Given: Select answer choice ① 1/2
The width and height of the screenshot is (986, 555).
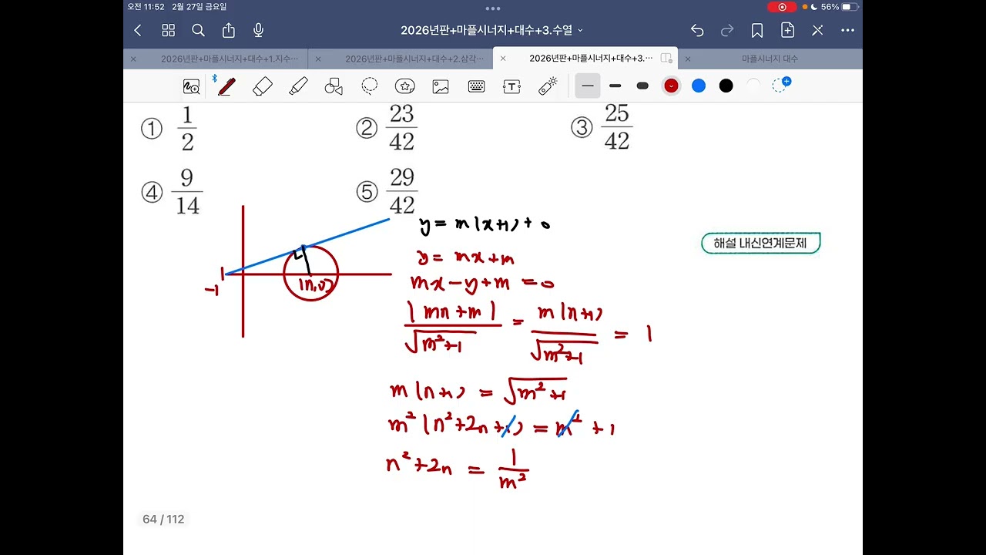Looking at the screenshot, I should (169, 129).
